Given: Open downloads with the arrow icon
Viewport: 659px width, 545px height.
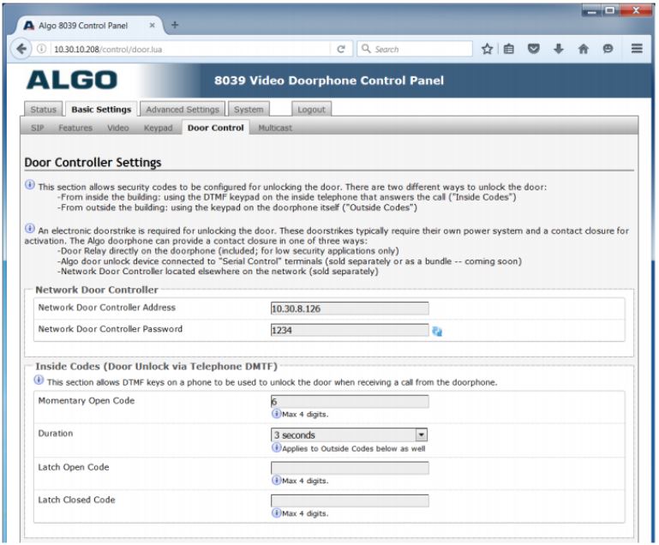Looking at the screenshot, I should [558, 49].
